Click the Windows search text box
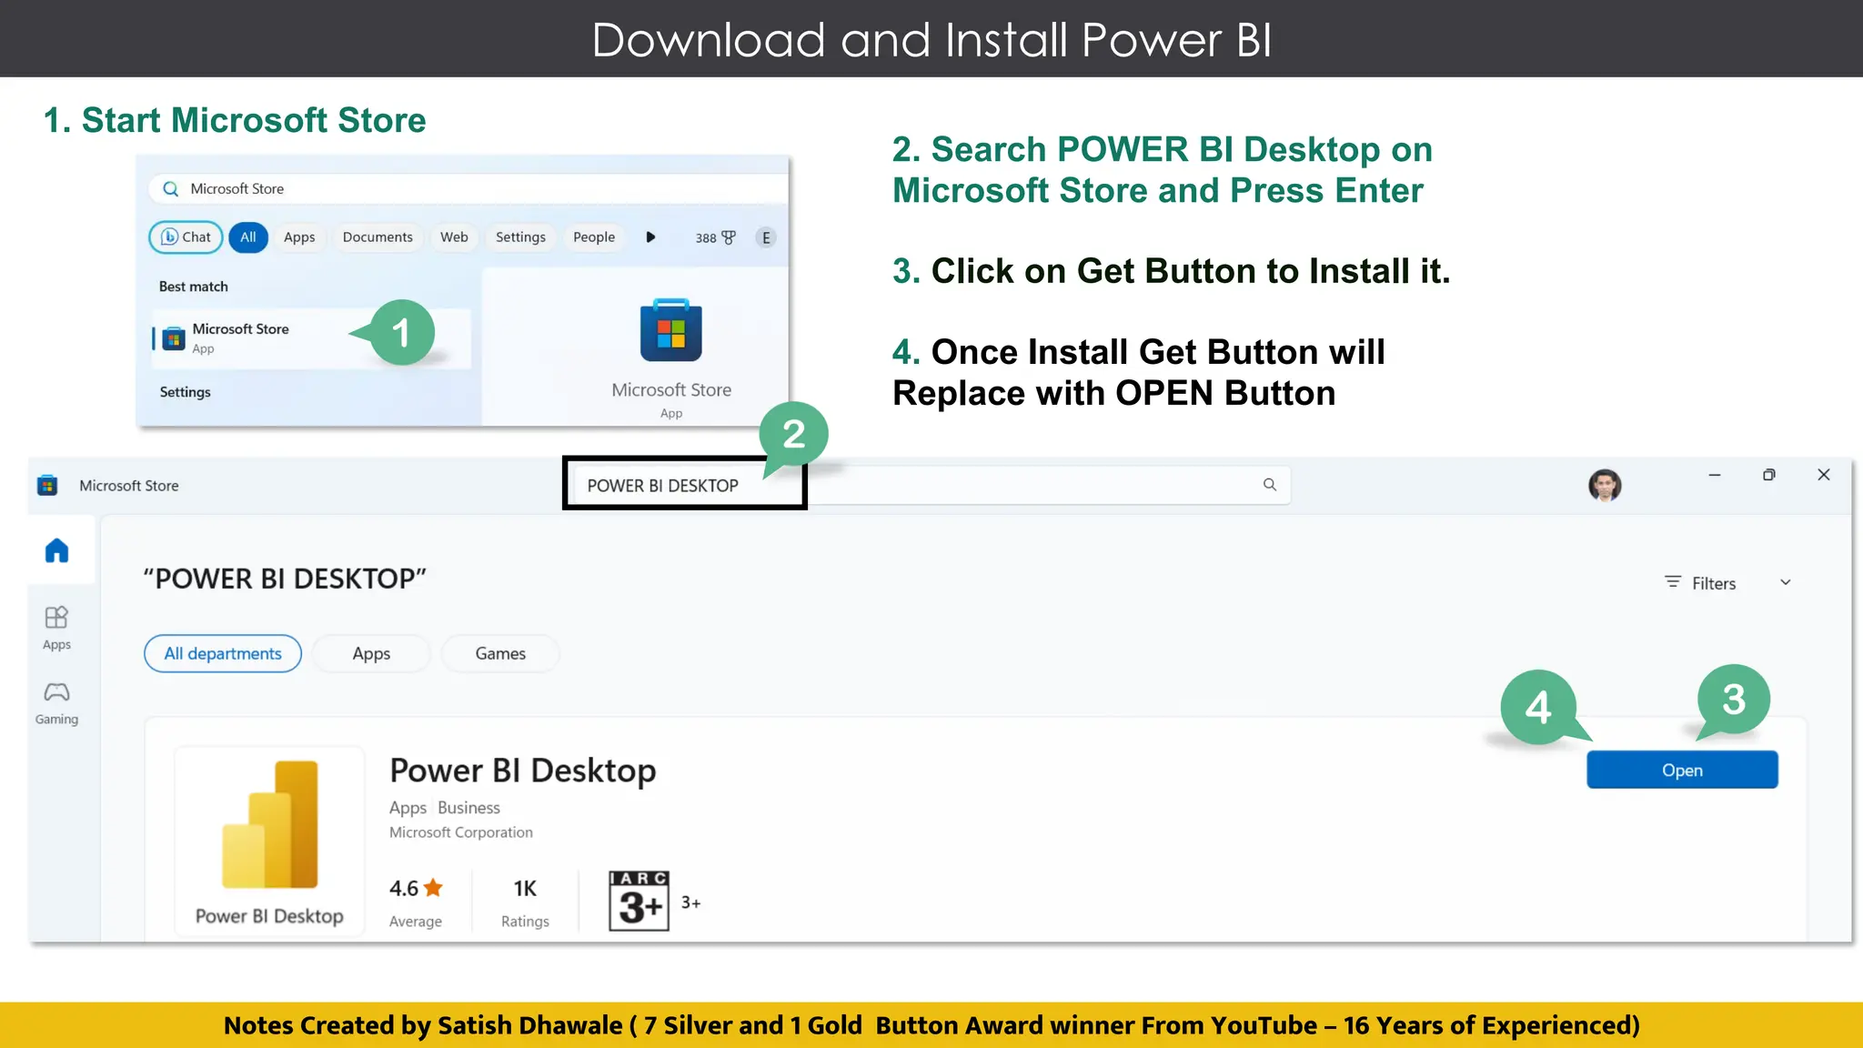Viewport: 1863px width, 1048px height. pyautogui.click(x=468, y=188)
